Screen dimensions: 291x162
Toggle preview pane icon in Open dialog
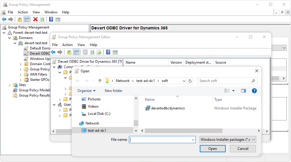click(243, 90)
